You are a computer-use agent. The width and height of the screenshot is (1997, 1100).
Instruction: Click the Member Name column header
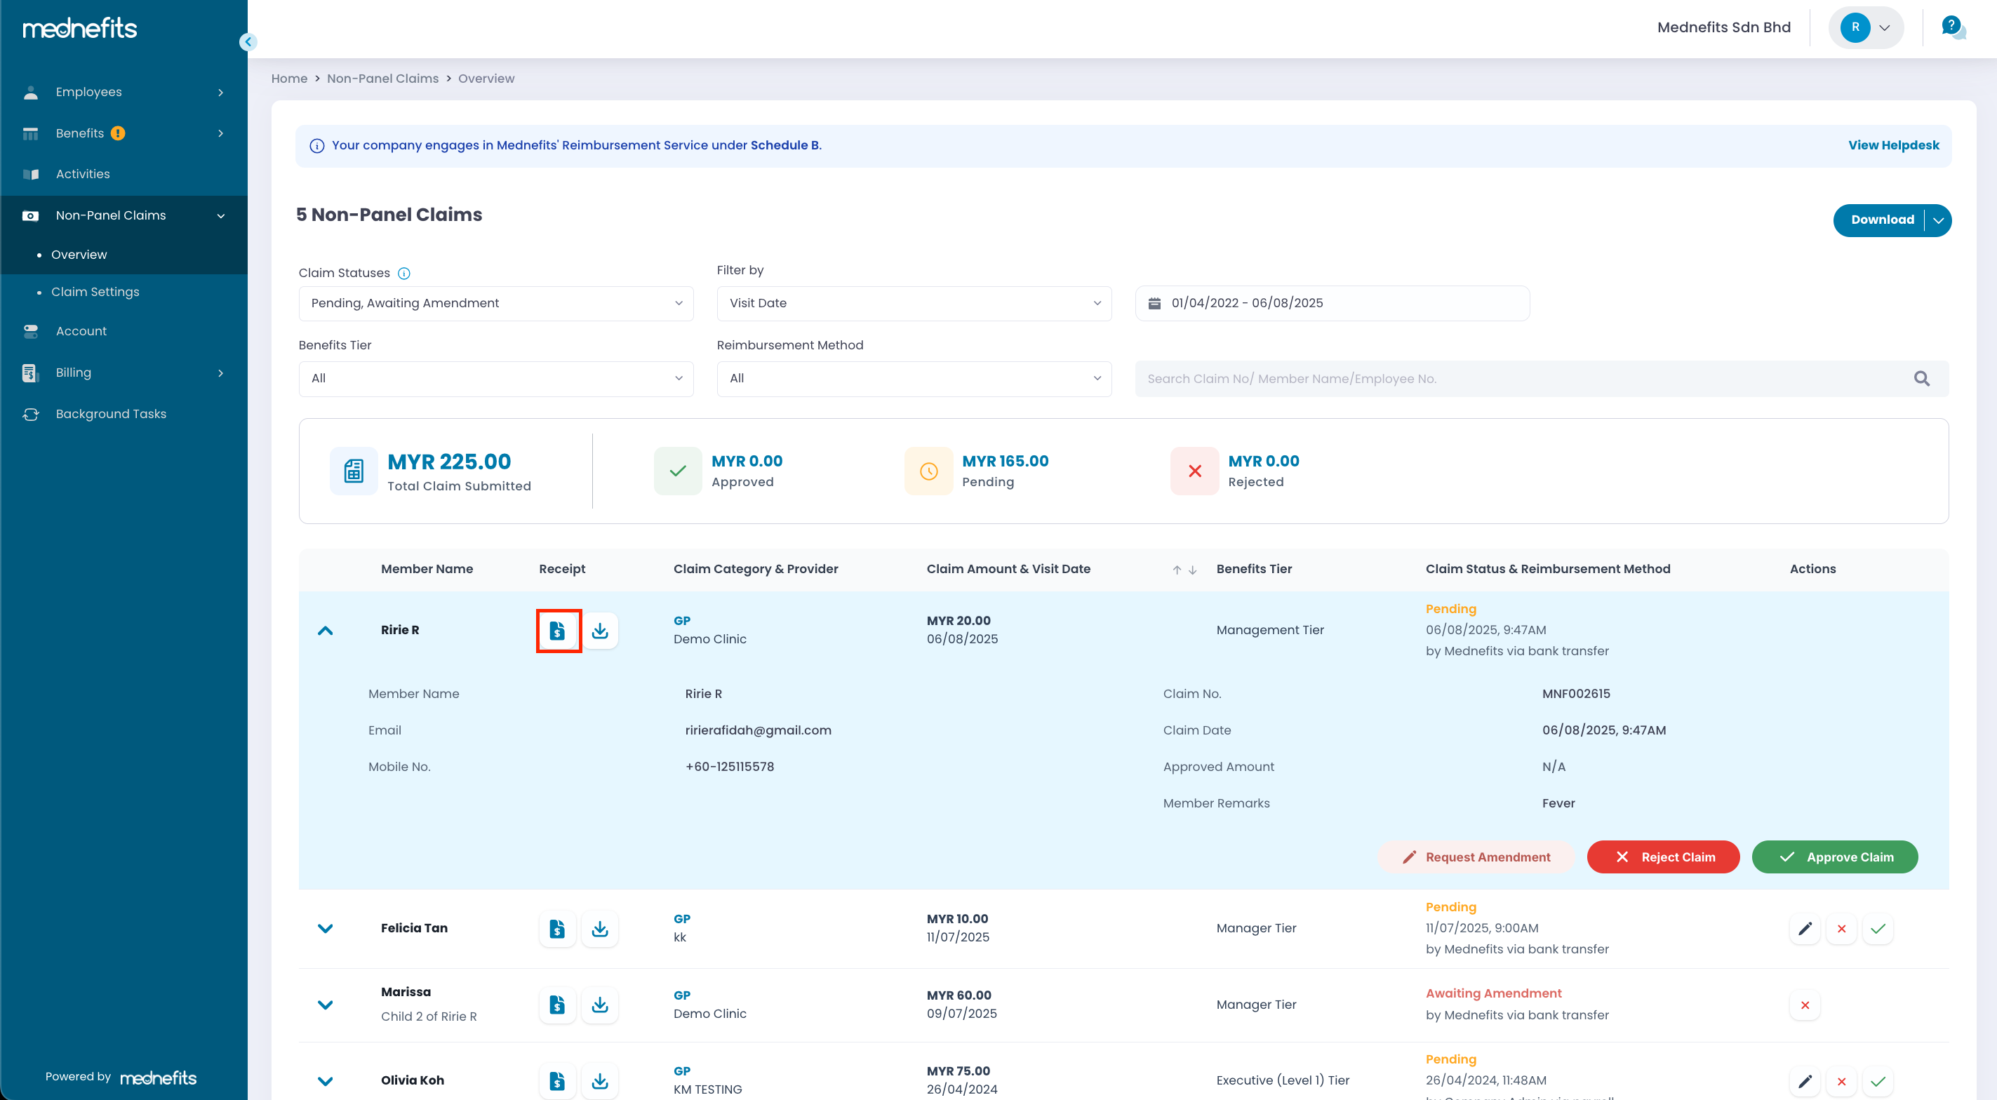pyautogui.click(x=427, y=569)
